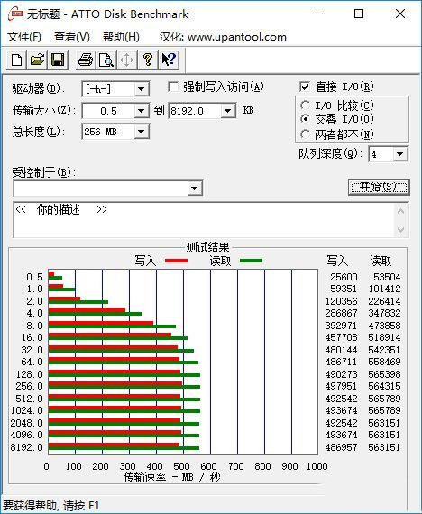Screen dimensions: 422x514
Task: Open a saved benchmark file icon
Action: point(37,60)
